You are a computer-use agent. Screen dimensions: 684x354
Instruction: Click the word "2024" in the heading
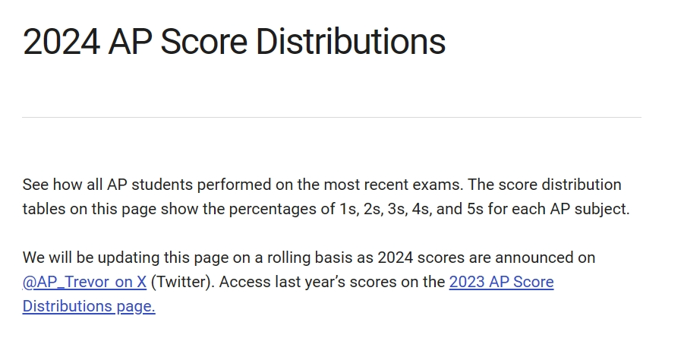[x=61, y=42]
